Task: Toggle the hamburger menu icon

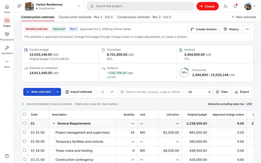Action: pos(20,6)
